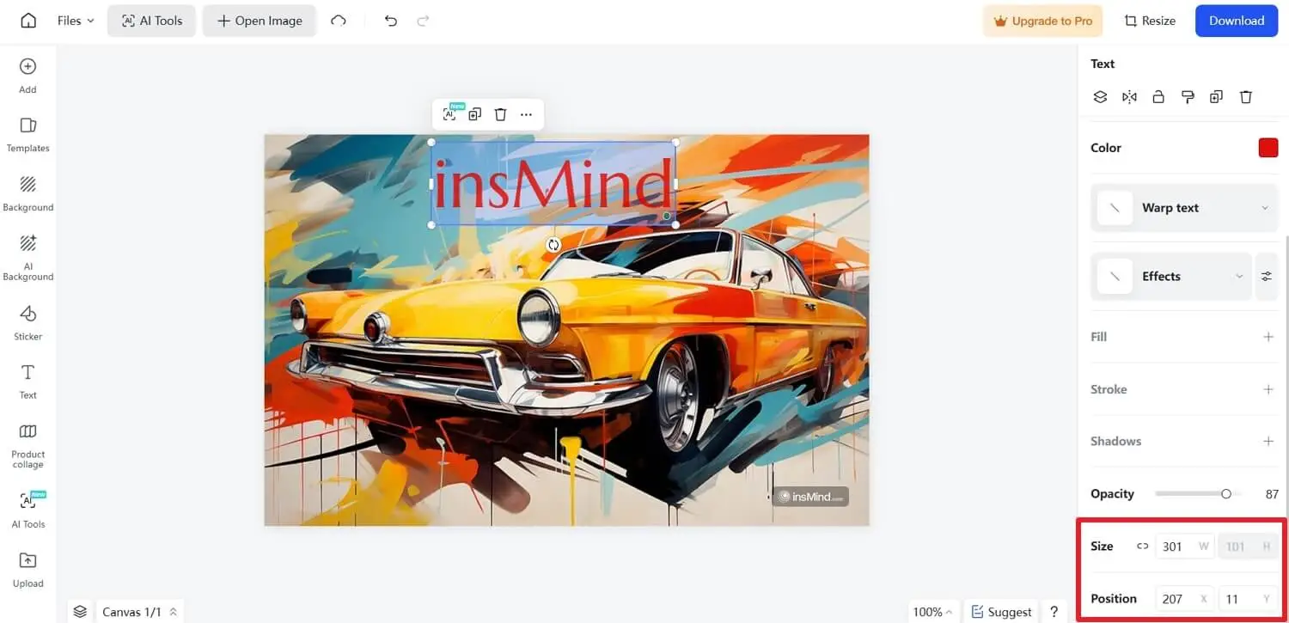Click the Download button
1289x623 pixels.
coord(1236,21)
